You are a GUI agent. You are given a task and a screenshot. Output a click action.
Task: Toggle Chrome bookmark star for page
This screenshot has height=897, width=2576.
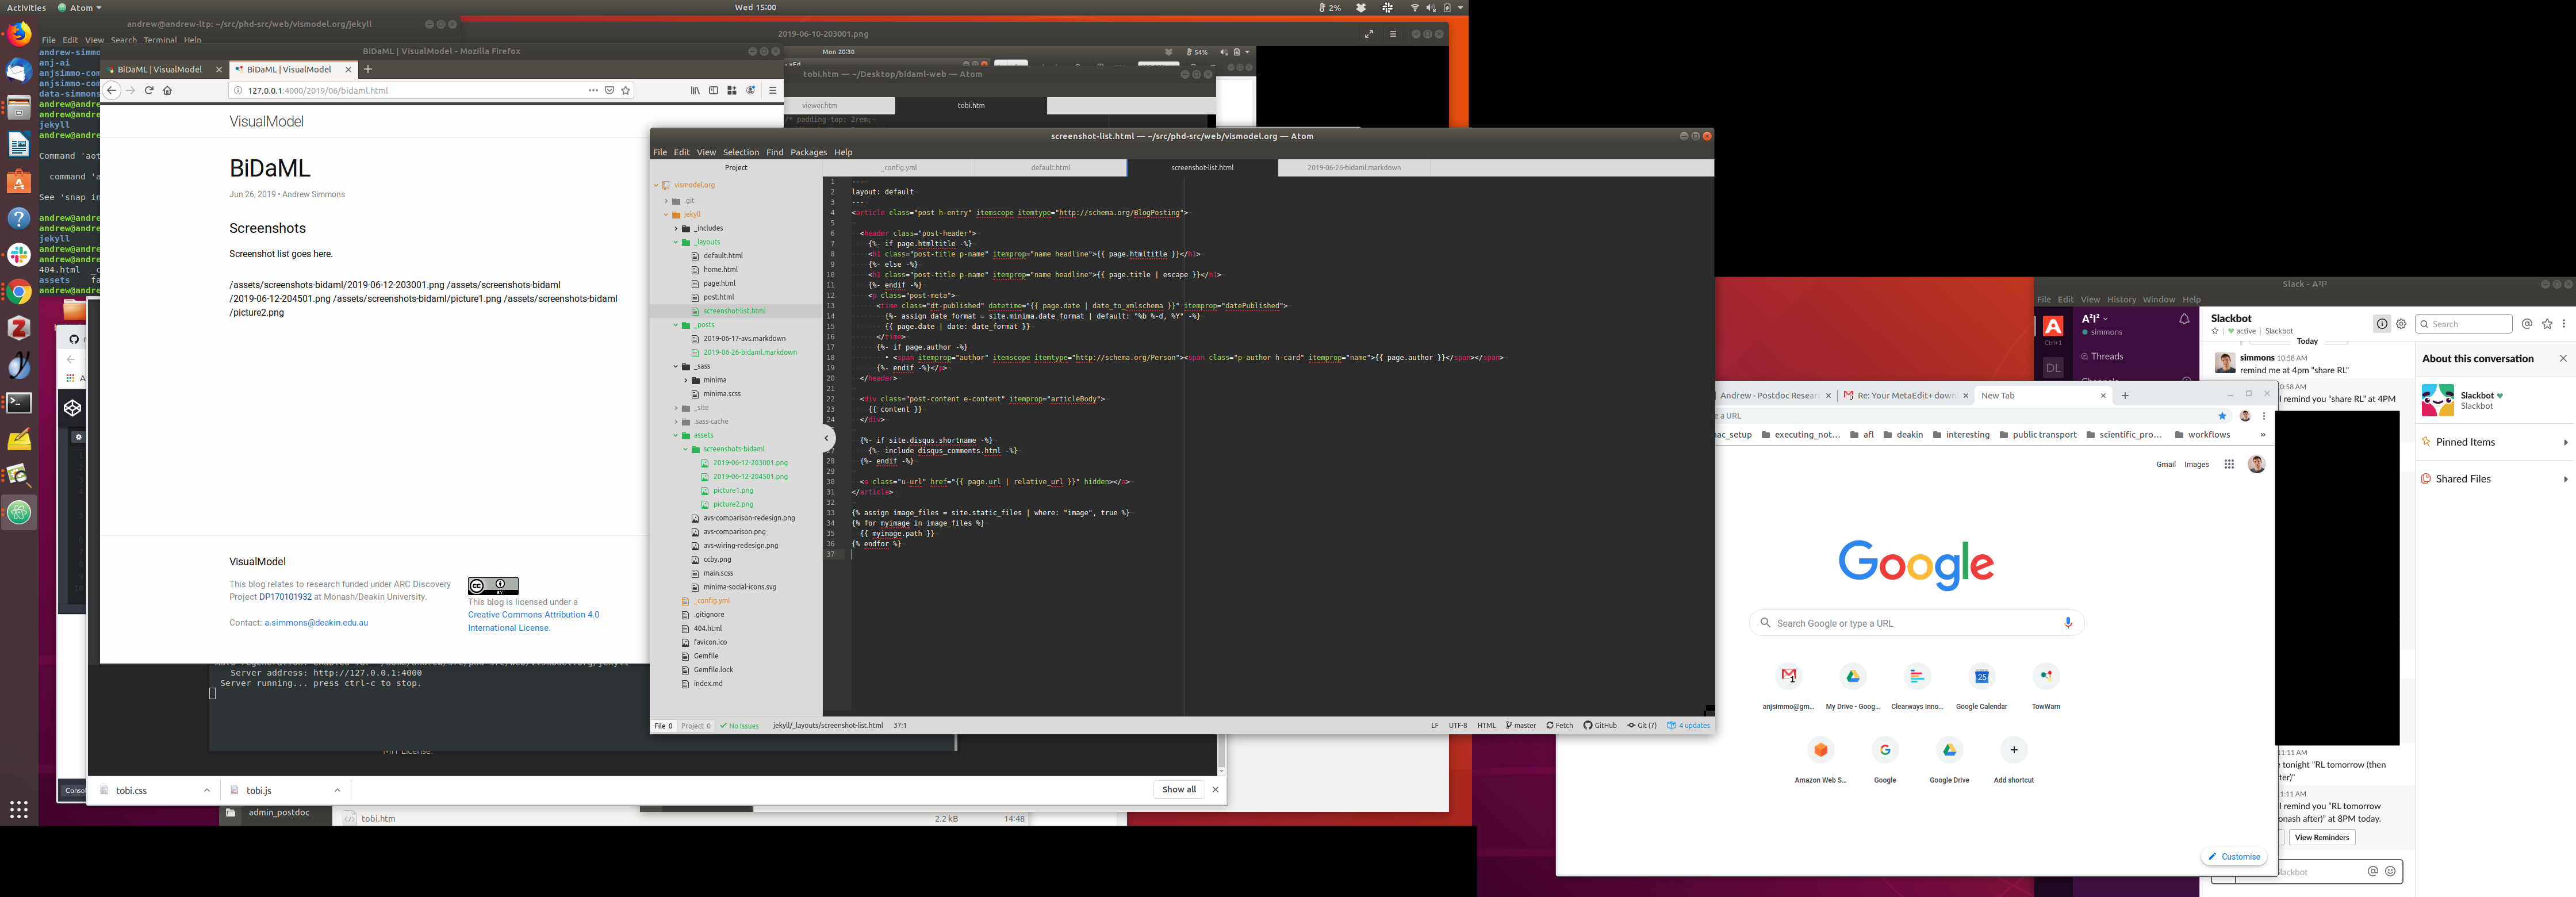tap(2223, 416)
